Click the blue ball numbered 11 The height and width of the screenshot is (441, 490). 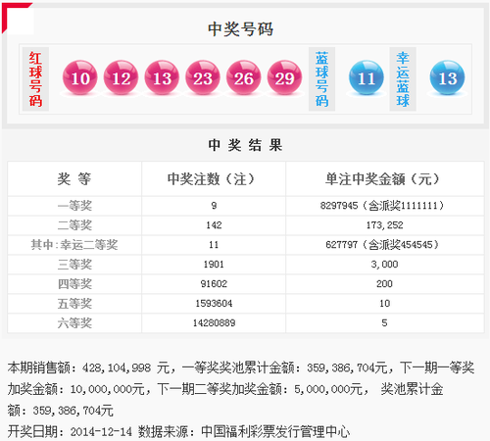[x=367, y=77]
